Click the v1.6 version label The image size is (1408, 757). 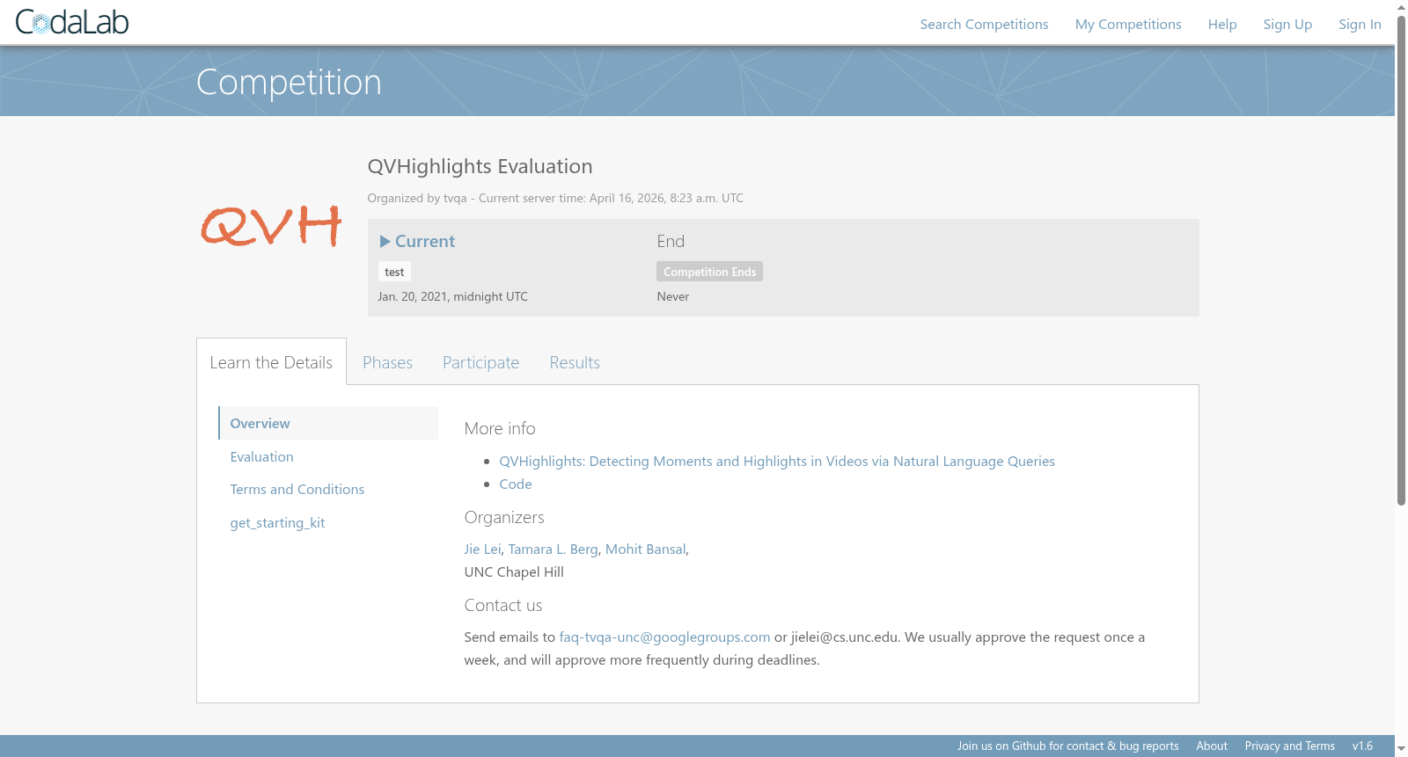coord(1362,746)
